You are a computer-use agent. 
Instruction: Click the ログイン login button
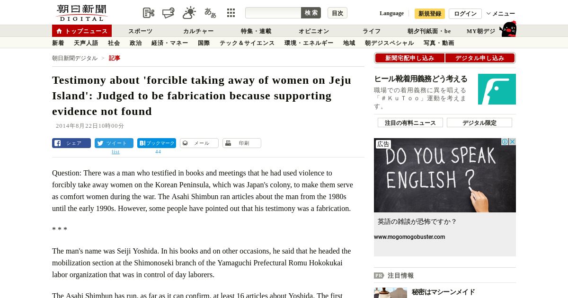coord(465,14)
